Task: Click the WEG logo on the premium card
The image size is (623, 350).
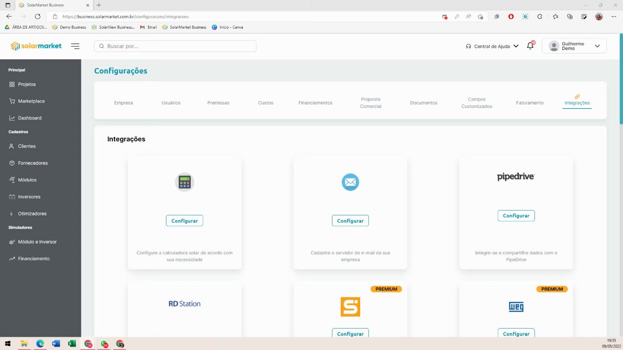Action: coord(516,307)
